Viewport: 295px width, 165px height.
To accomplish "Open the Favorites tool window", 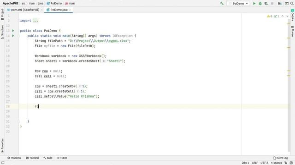I will (2, 145).
